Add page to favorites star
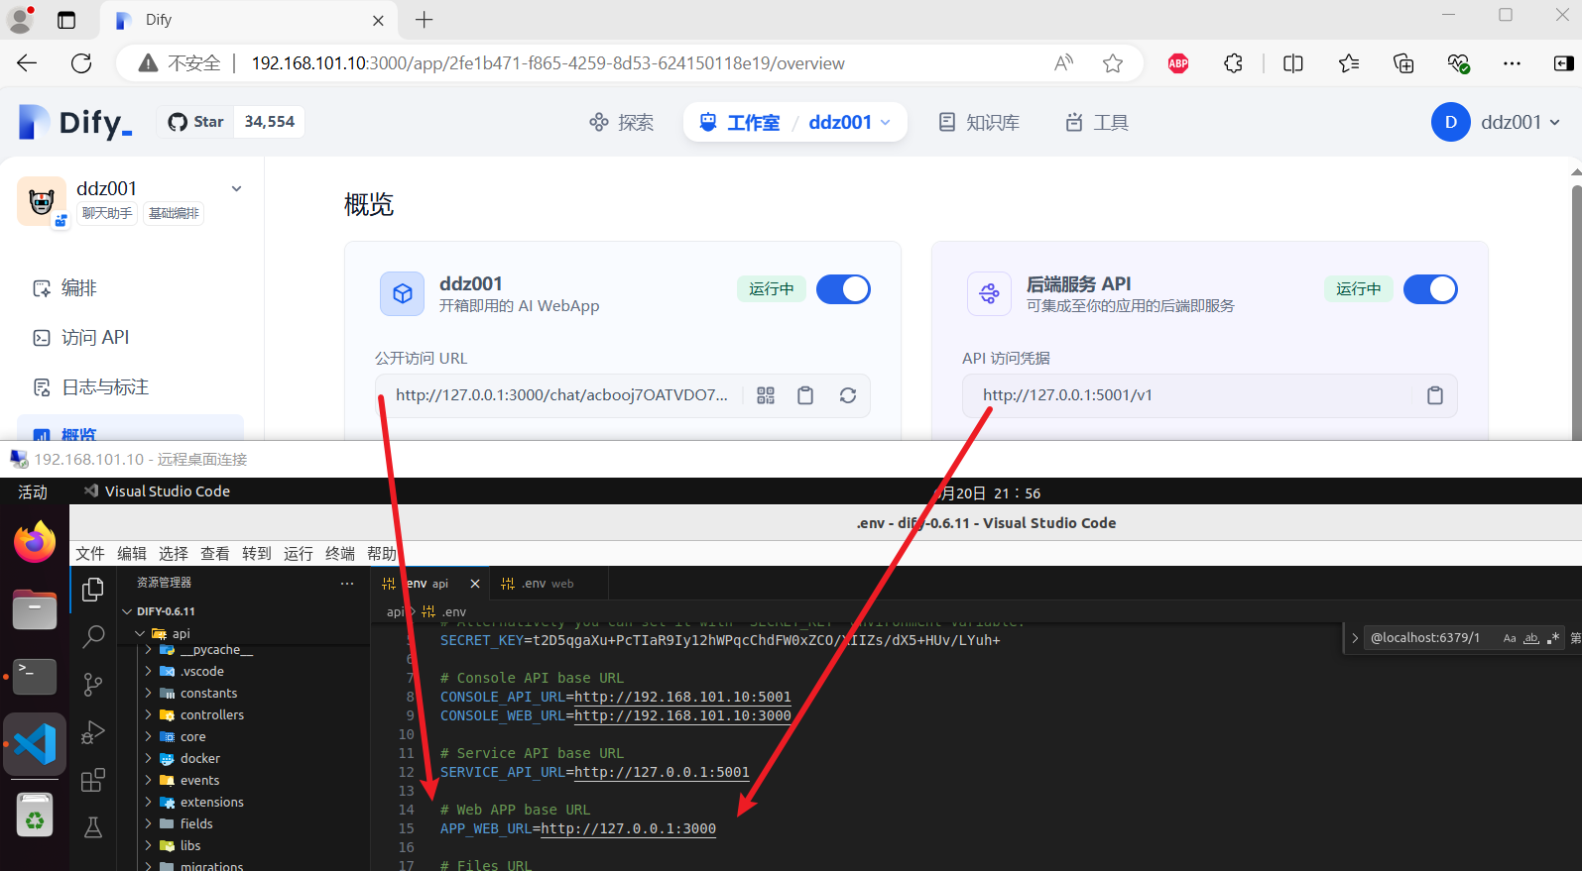Image resolution: width=1582 pixels, height=871 pixels. pos(1113,63)
